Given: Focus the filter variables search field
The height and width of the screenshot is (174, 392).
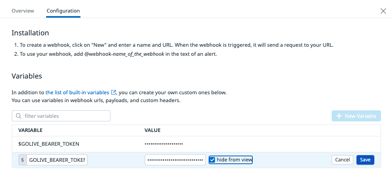Looking at the screenshot, I should [x=65, y=116].
